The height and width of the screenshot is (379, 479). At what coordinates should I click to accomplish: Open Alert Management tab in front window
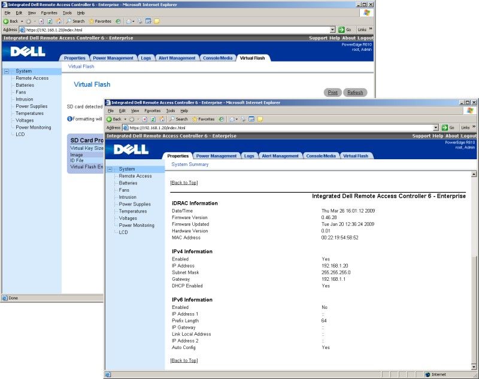coord(280,156)
